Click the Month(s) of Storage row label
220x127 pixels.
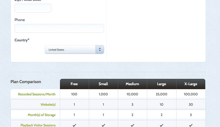click(x=42, y=115)
